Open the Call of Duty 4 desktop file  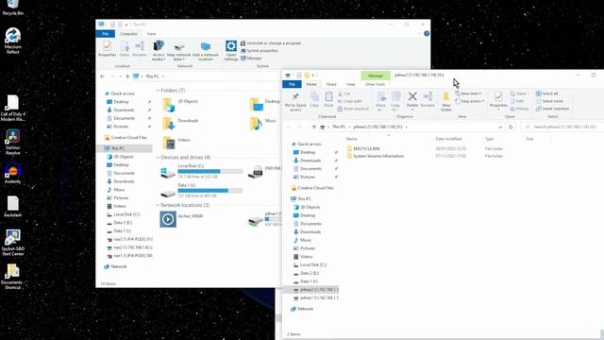tap(12, 108)
